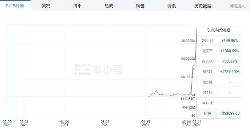Choose the 今年来 period
The image size is (250, 129).
(x=208, y=103)
